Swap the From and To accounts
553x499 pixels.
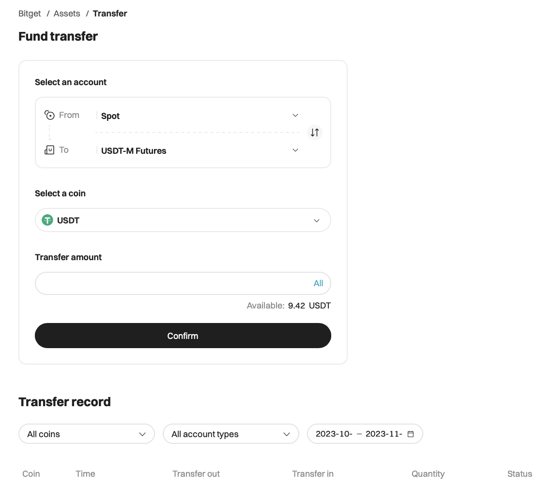tap(315, 132)
